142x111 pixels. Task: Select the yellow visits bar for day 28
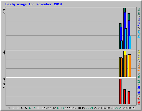120,67
